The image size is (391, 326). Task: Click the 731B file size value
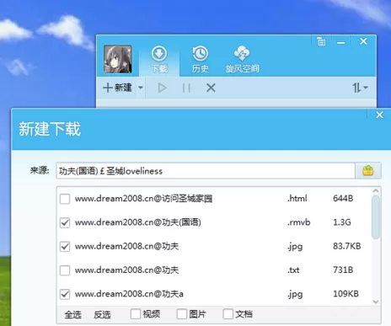click(x=343, y=270)
